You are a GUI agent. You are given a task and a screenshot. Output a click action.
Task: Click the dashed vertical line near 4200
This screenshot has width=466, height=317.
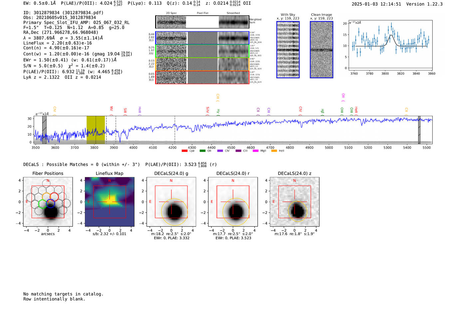point(175,130)
